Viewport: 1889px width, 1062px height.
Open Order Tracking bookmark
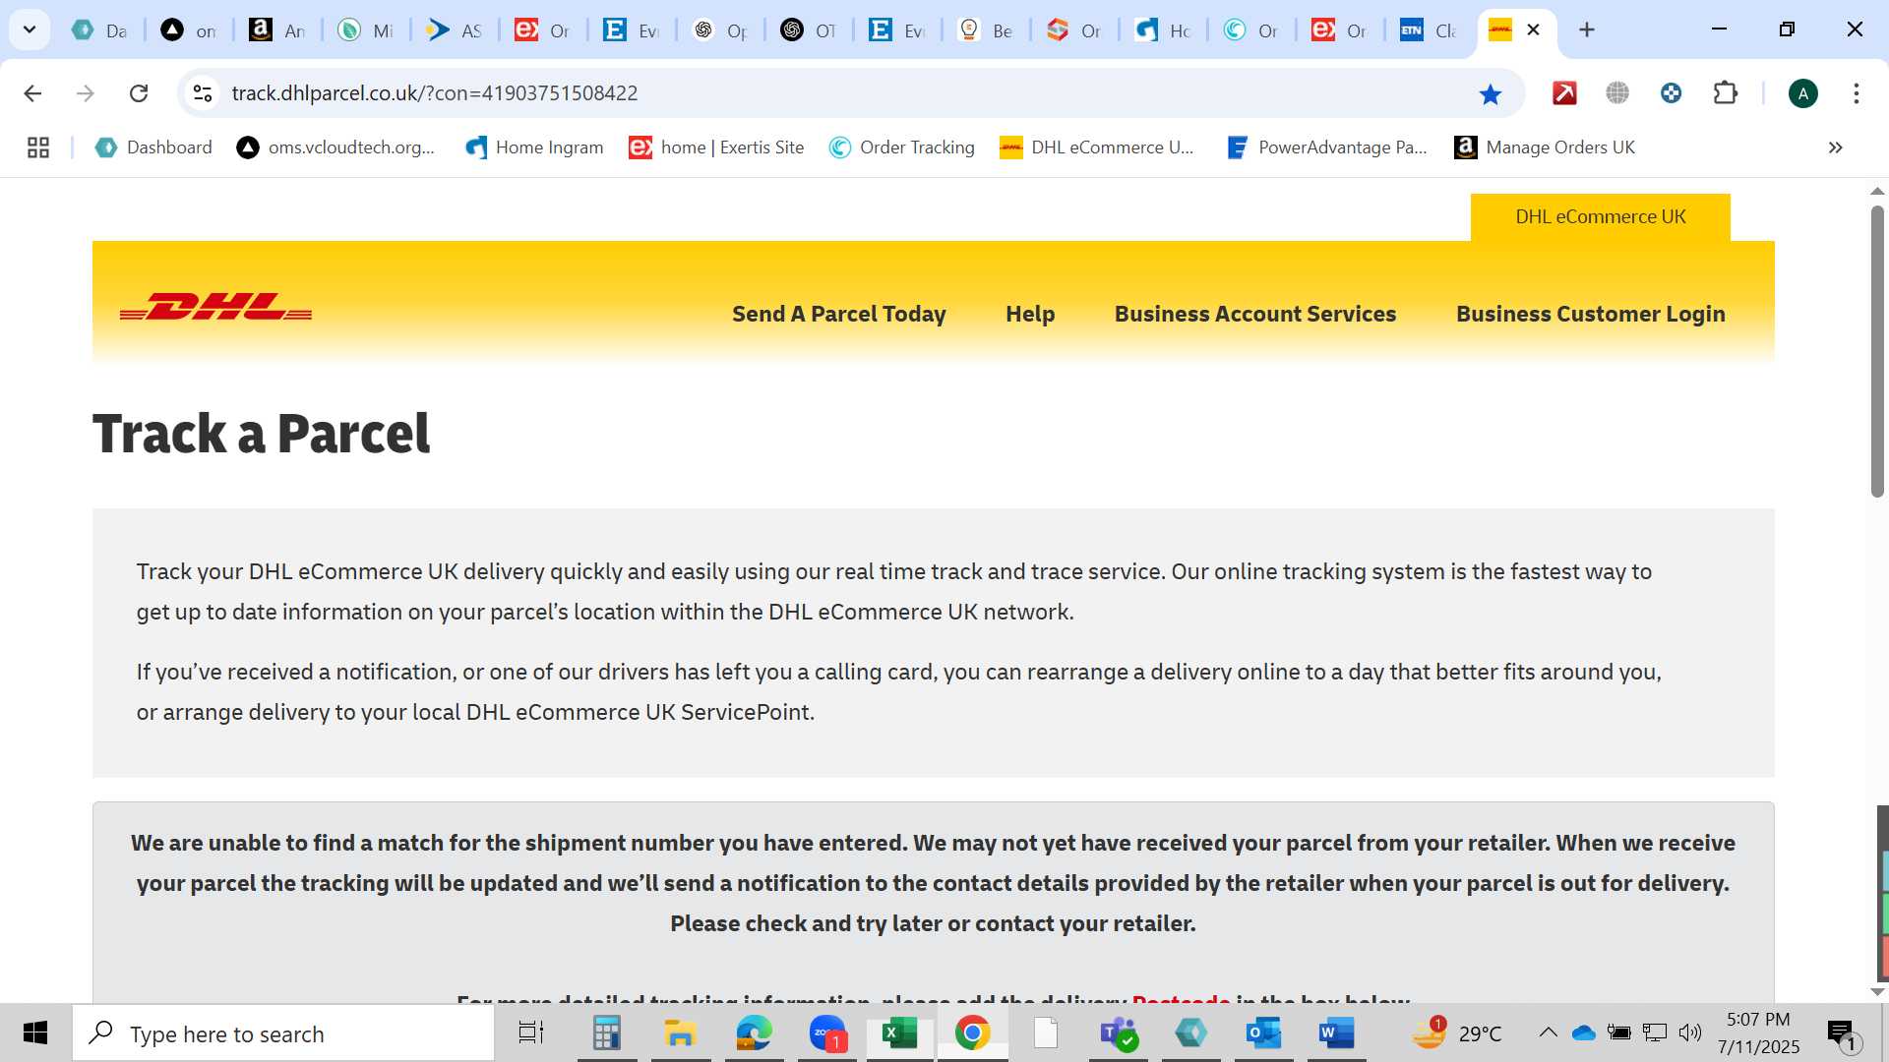(x=901, y=147)
